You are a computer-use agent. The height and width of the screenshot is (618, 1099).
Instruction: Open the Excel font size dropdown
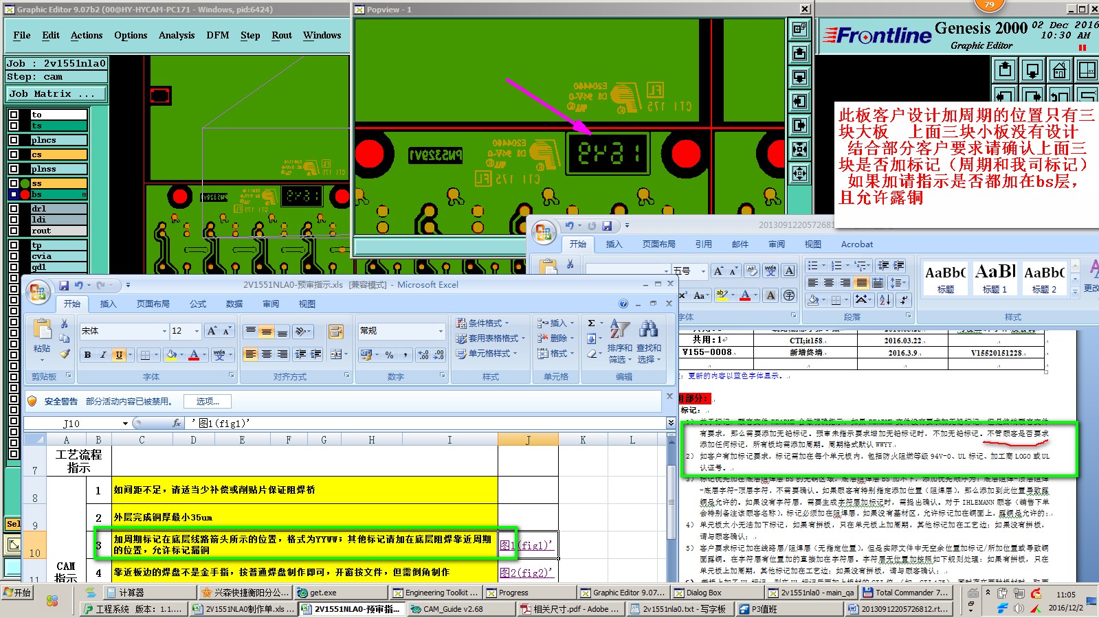(197, 331)
